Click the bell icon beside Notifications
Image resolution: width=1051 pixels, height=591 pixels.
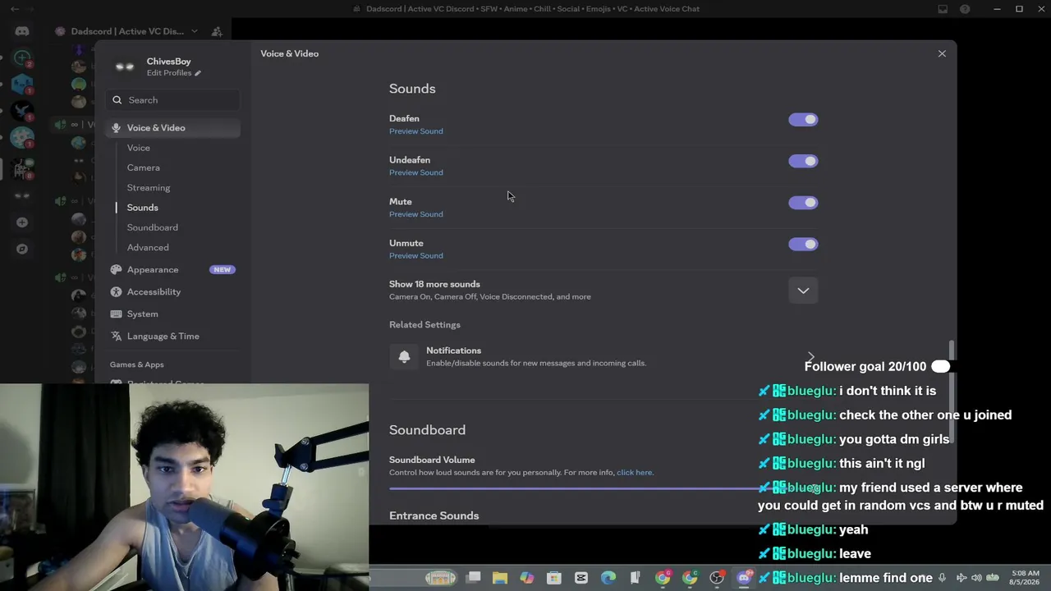point(404,356)
